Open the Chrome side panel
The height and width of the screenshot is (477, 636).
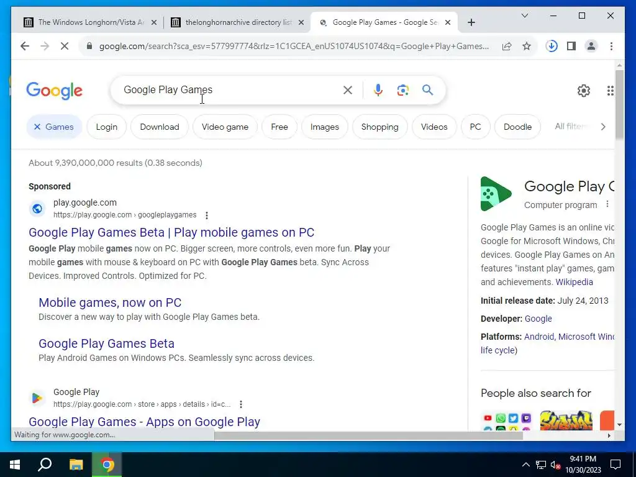pos(571,46)
